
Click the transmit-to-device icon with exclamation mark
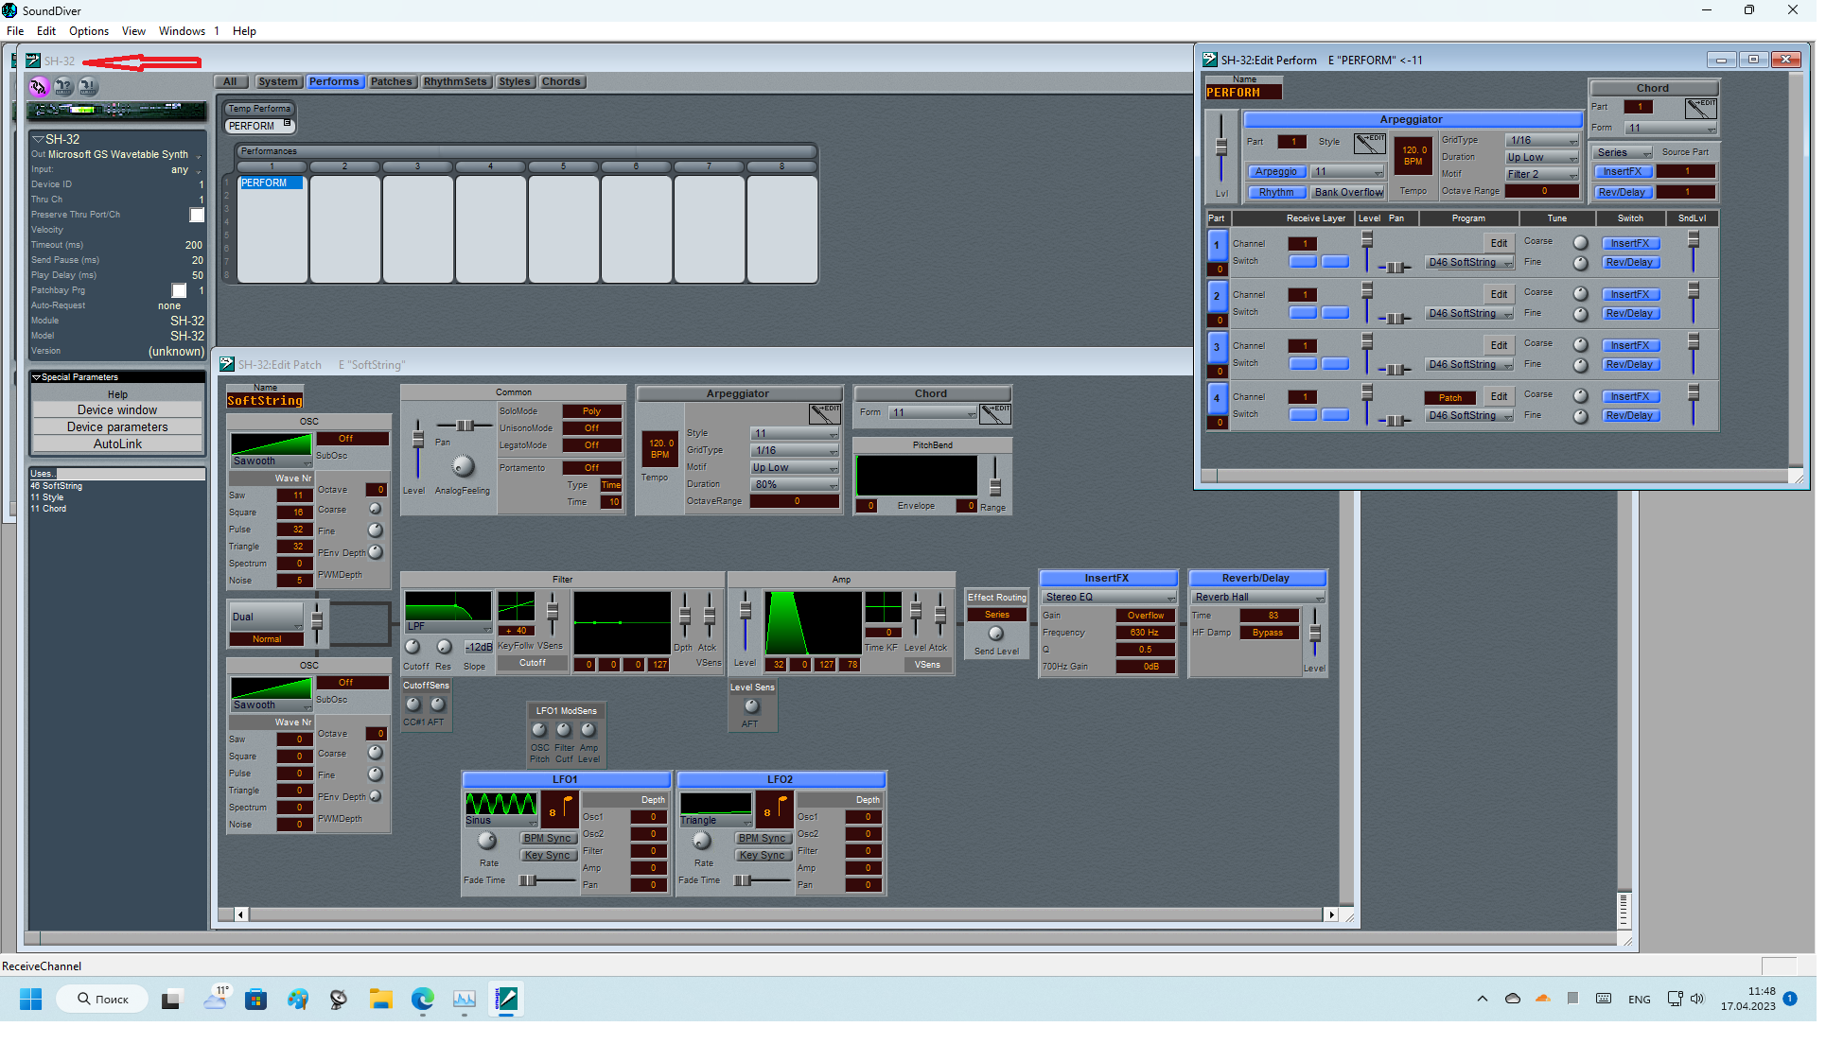pos(88,87)
